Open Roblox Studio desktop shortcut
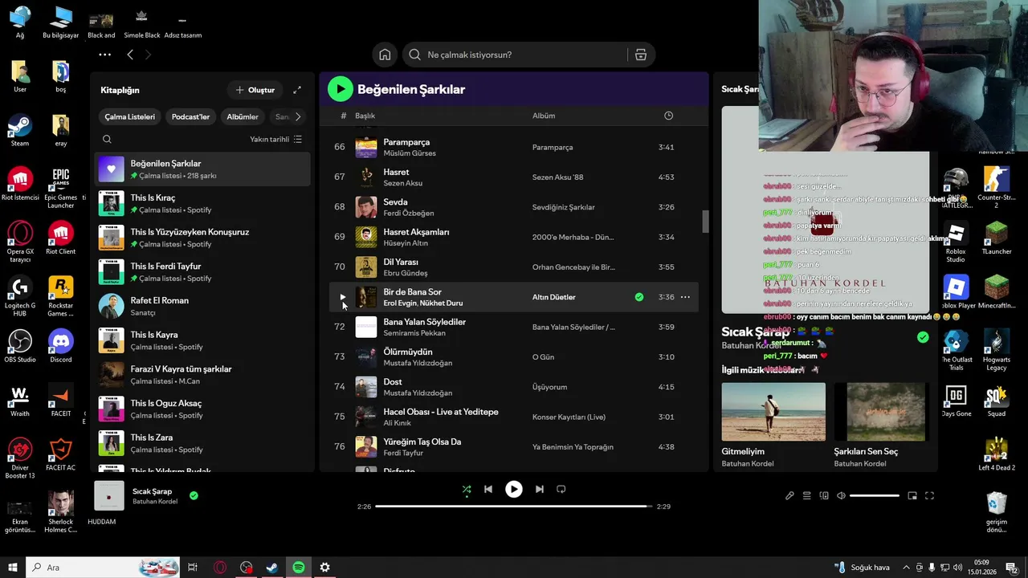This screenshot has width=1028, height=578. pos(956,243)
